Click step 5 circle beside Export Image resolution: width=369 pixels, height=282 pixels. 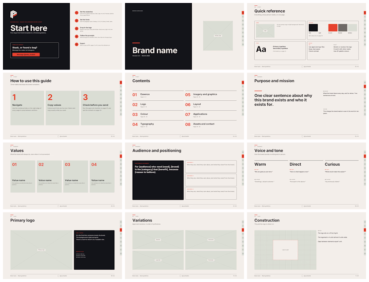[x=76, y=44]
